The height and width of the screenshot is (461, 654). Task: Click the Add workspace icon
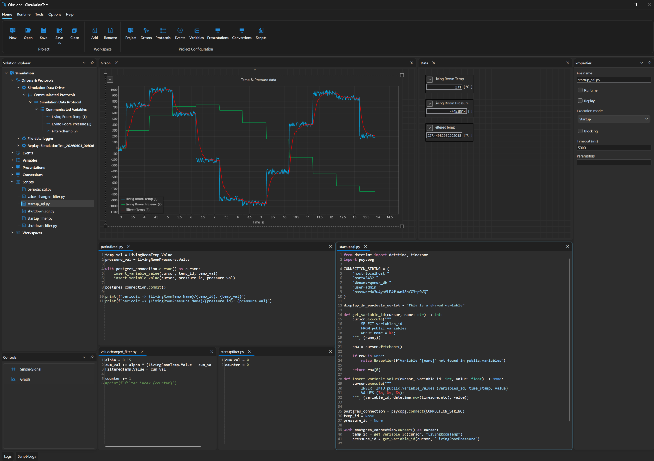pyautogui.click(x=95, y=30)
